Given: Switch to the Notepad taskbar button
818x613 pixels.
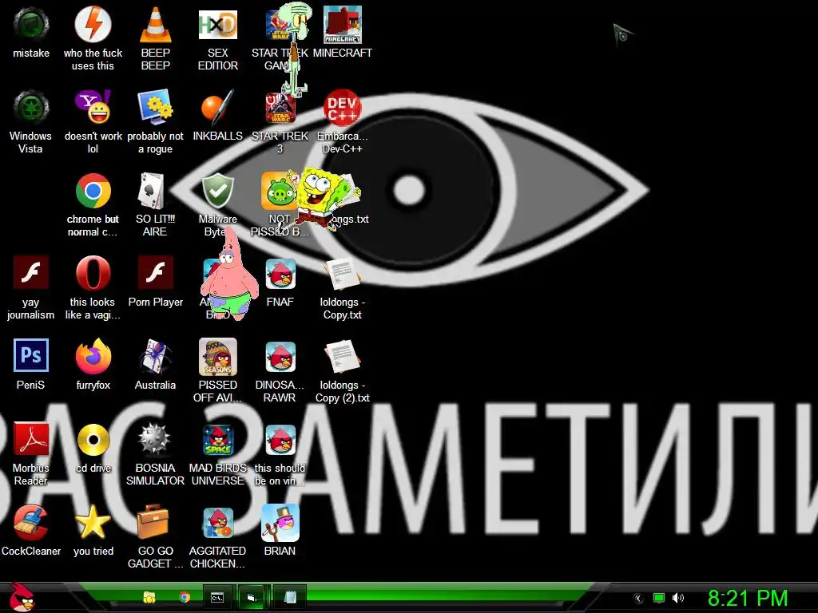Looking at the screenshot, I should [x=289, y=597].
